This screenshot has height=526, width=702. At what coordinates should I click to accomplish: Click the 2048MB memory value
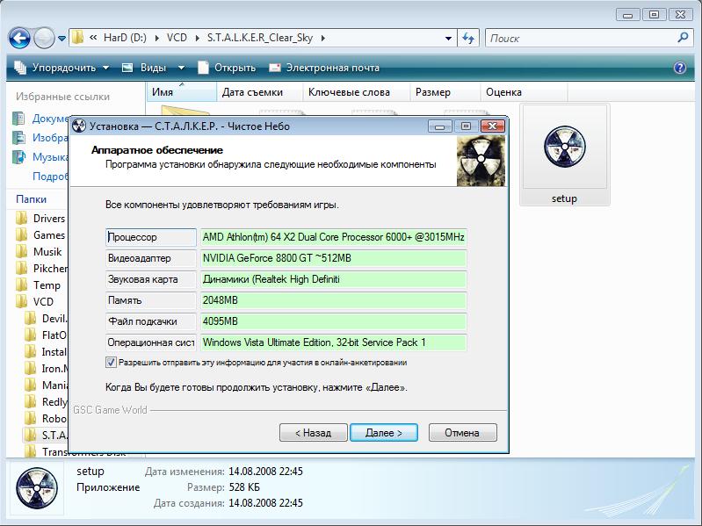tap(333, 300)
